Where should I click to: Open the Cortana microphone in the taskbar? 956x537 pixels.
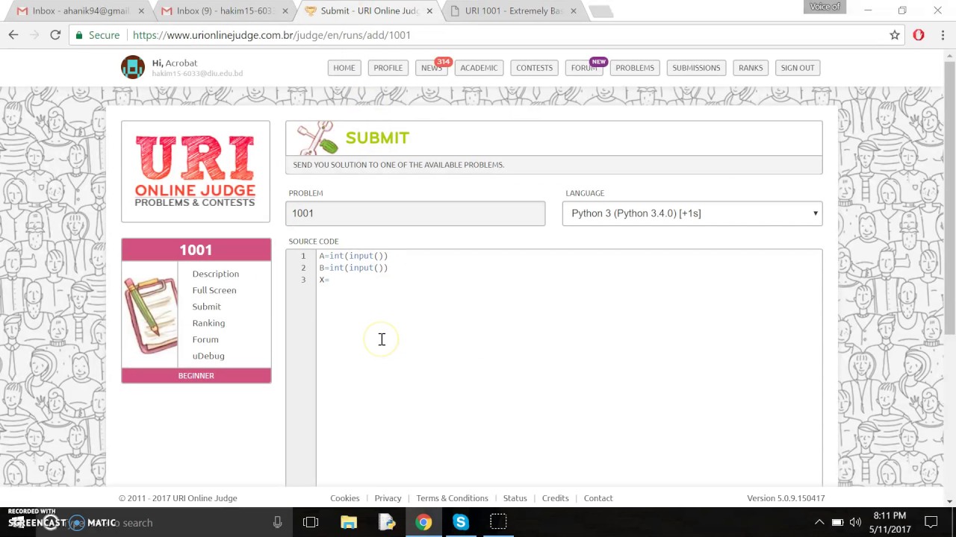click(x=277, y=523)
